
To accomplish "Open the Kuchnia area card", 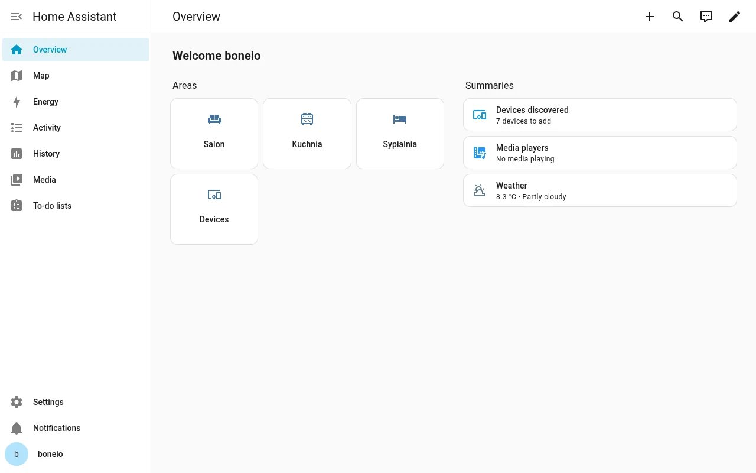I will pos(307,134).
